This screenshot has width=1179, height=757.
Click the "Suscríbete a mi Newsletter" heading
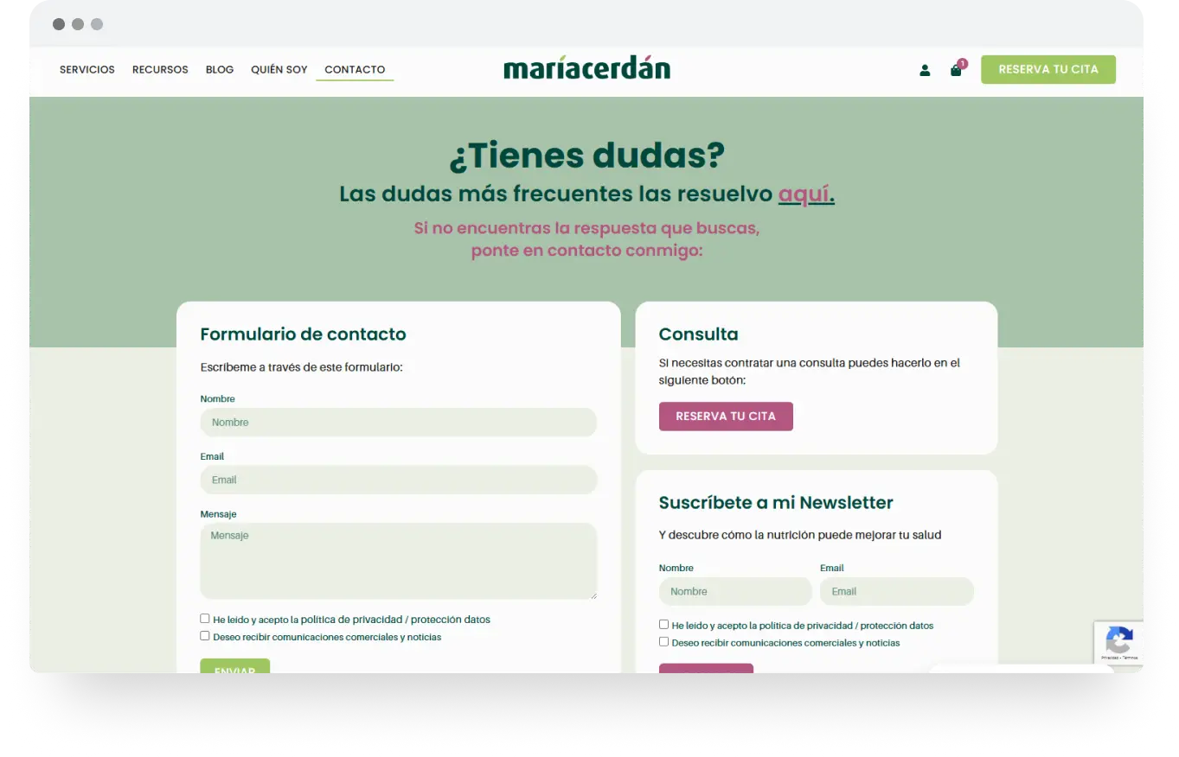coord(776,503)
